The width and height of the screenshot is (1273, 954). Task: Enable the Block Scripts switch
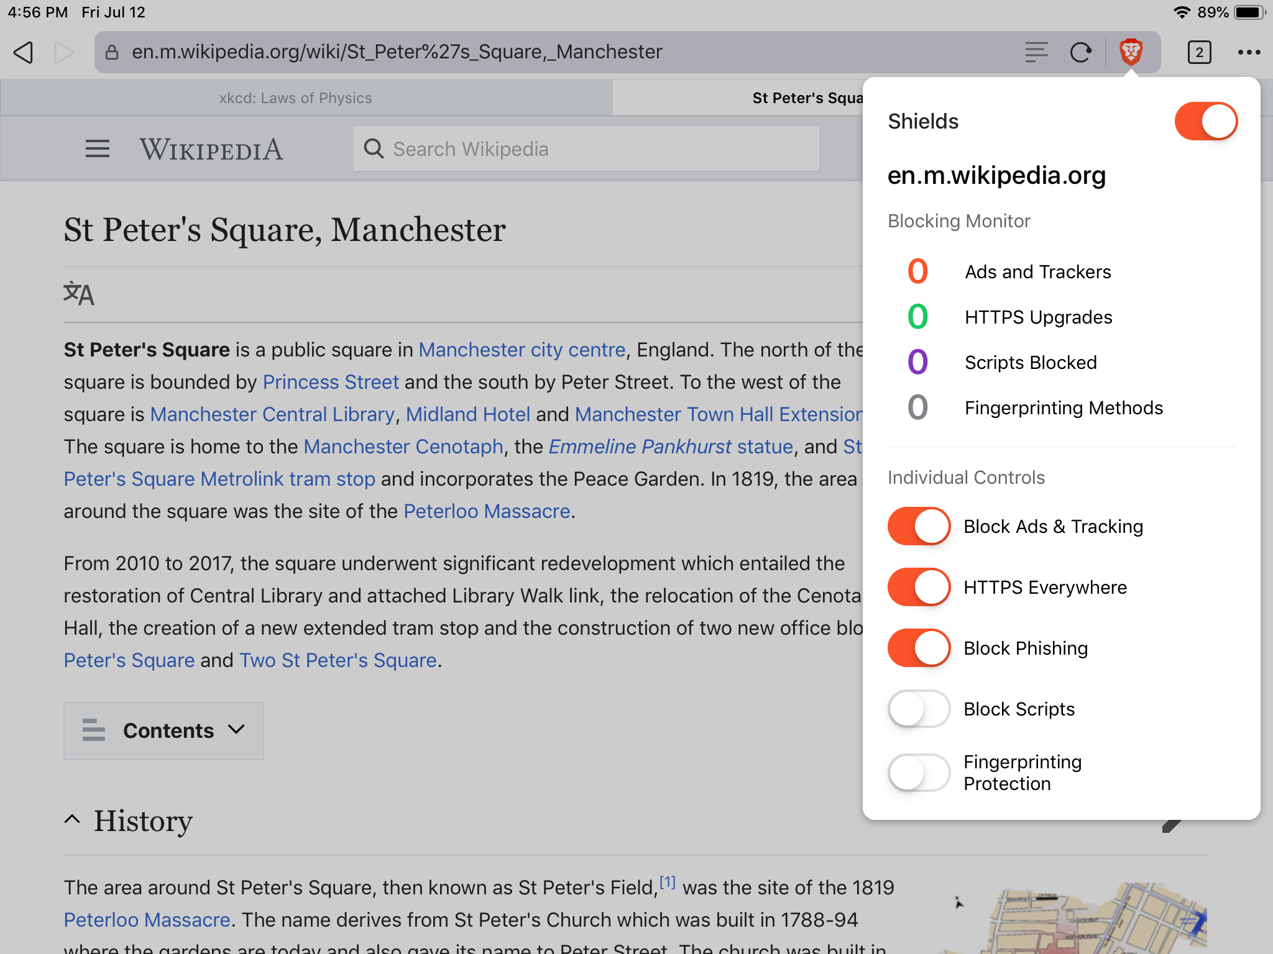[919, 709]
